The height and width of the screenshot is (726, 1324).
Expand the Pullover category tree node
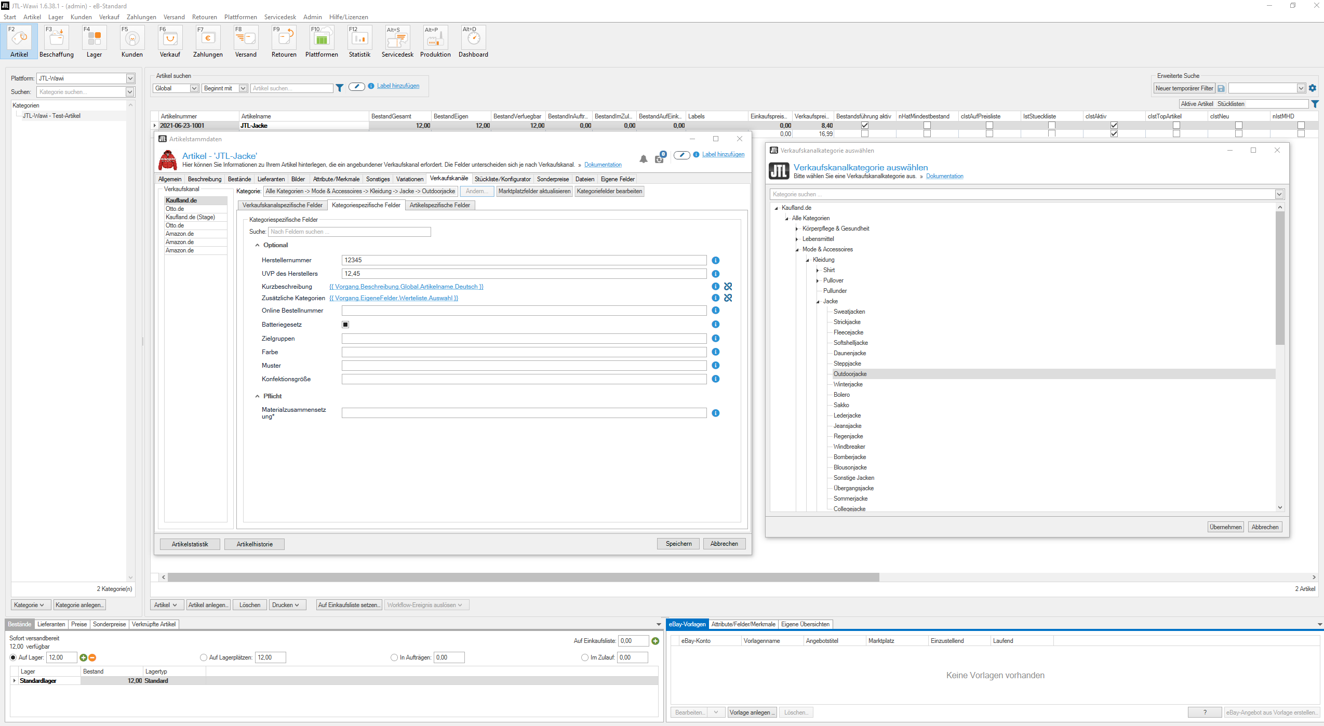click(x=818, y=280)
